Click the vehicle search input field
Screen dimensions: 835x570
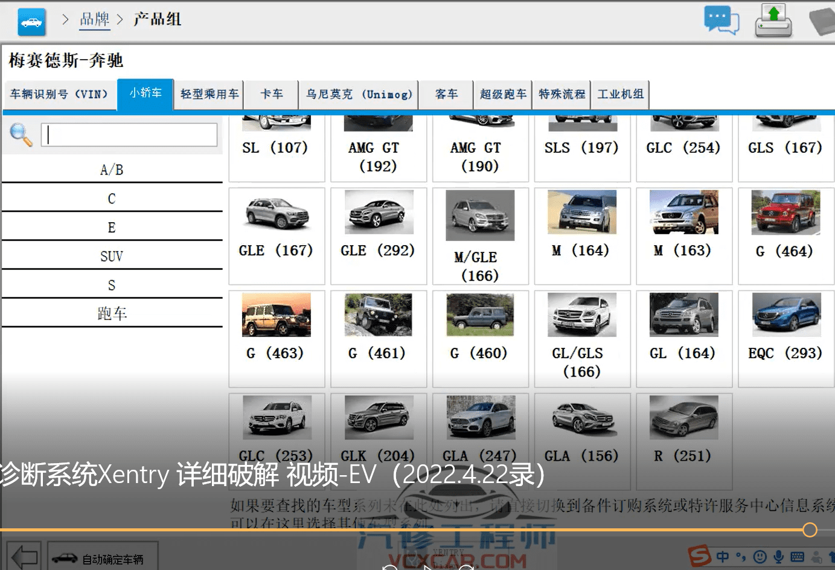click(x=130, y=134)
